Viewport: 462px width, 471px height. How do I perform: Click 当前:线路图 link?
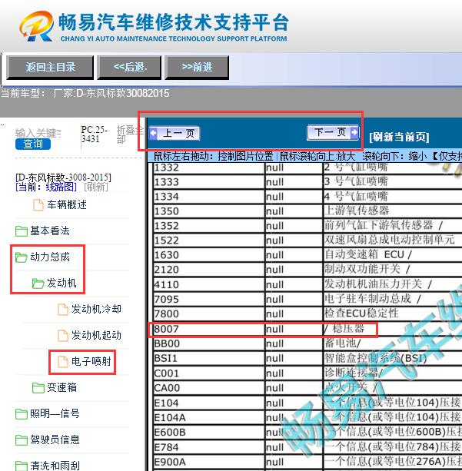[x=46, y=187]
